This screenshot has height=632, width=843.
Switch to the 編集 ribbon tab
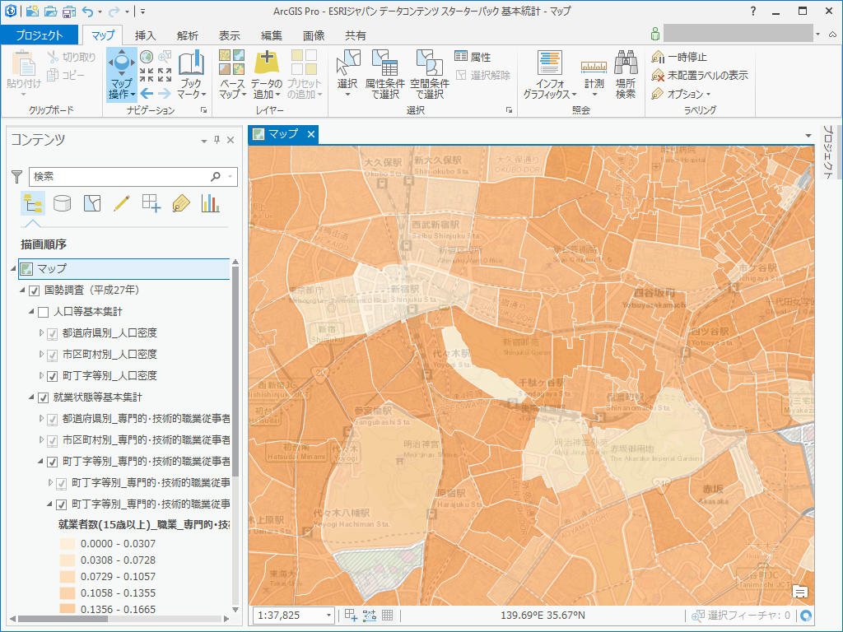[271, 35]
